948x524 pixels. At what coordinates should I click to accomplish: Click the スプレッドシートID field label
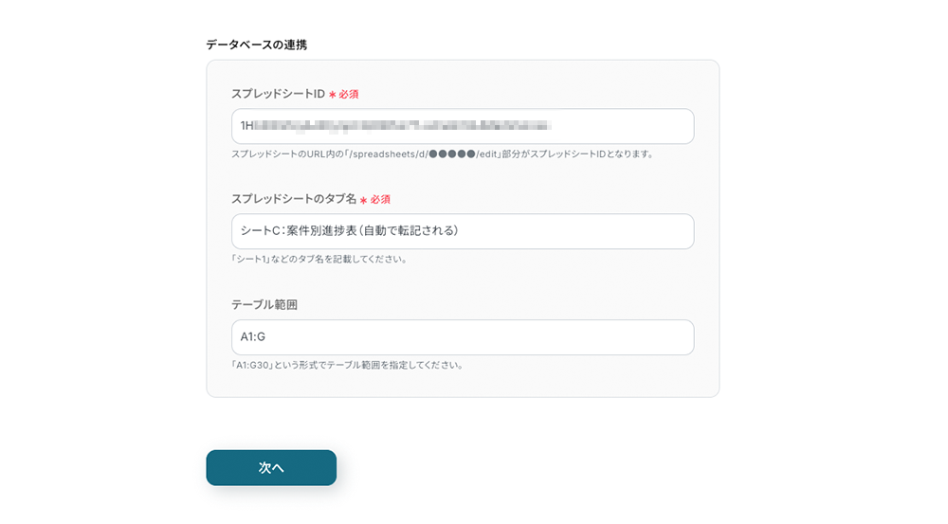click(278, 94)
